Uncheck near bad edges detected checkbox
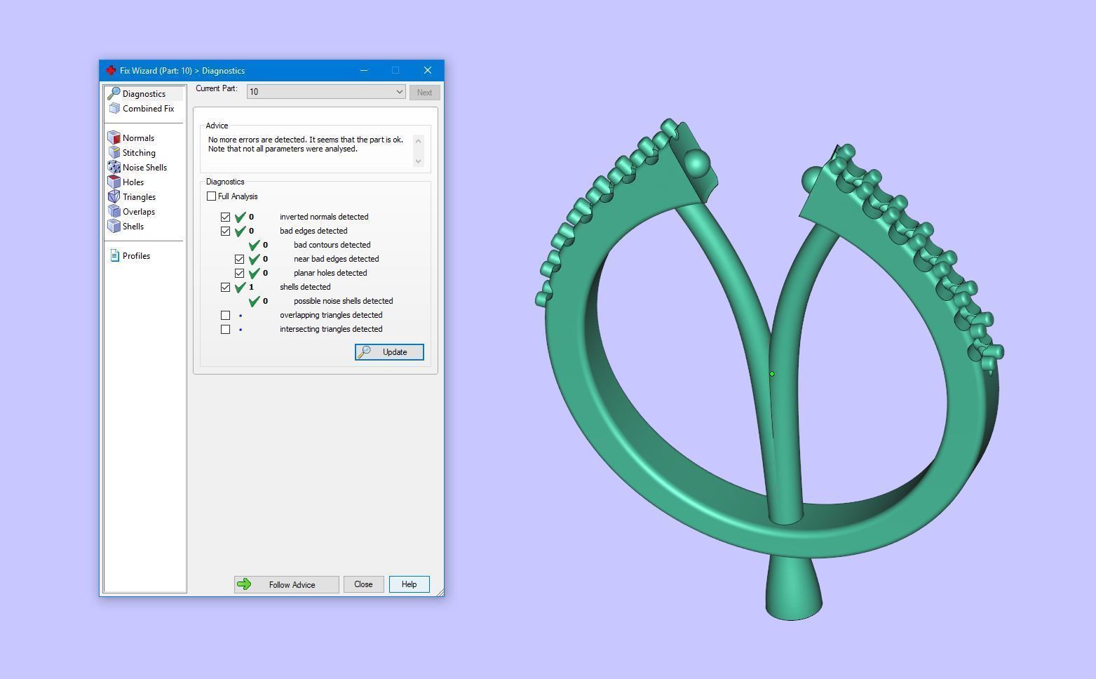This screenshot has height=679, width=1096. (239, 259)
